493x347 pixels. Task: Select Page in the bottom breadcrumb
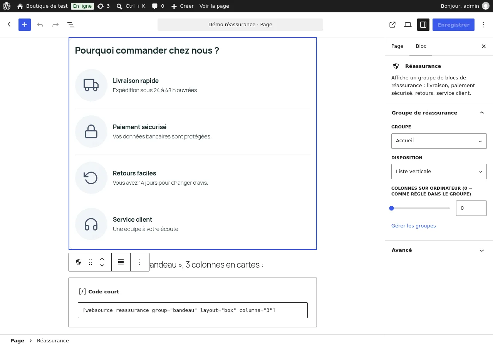pyautogui.click(x=17, y=341)
